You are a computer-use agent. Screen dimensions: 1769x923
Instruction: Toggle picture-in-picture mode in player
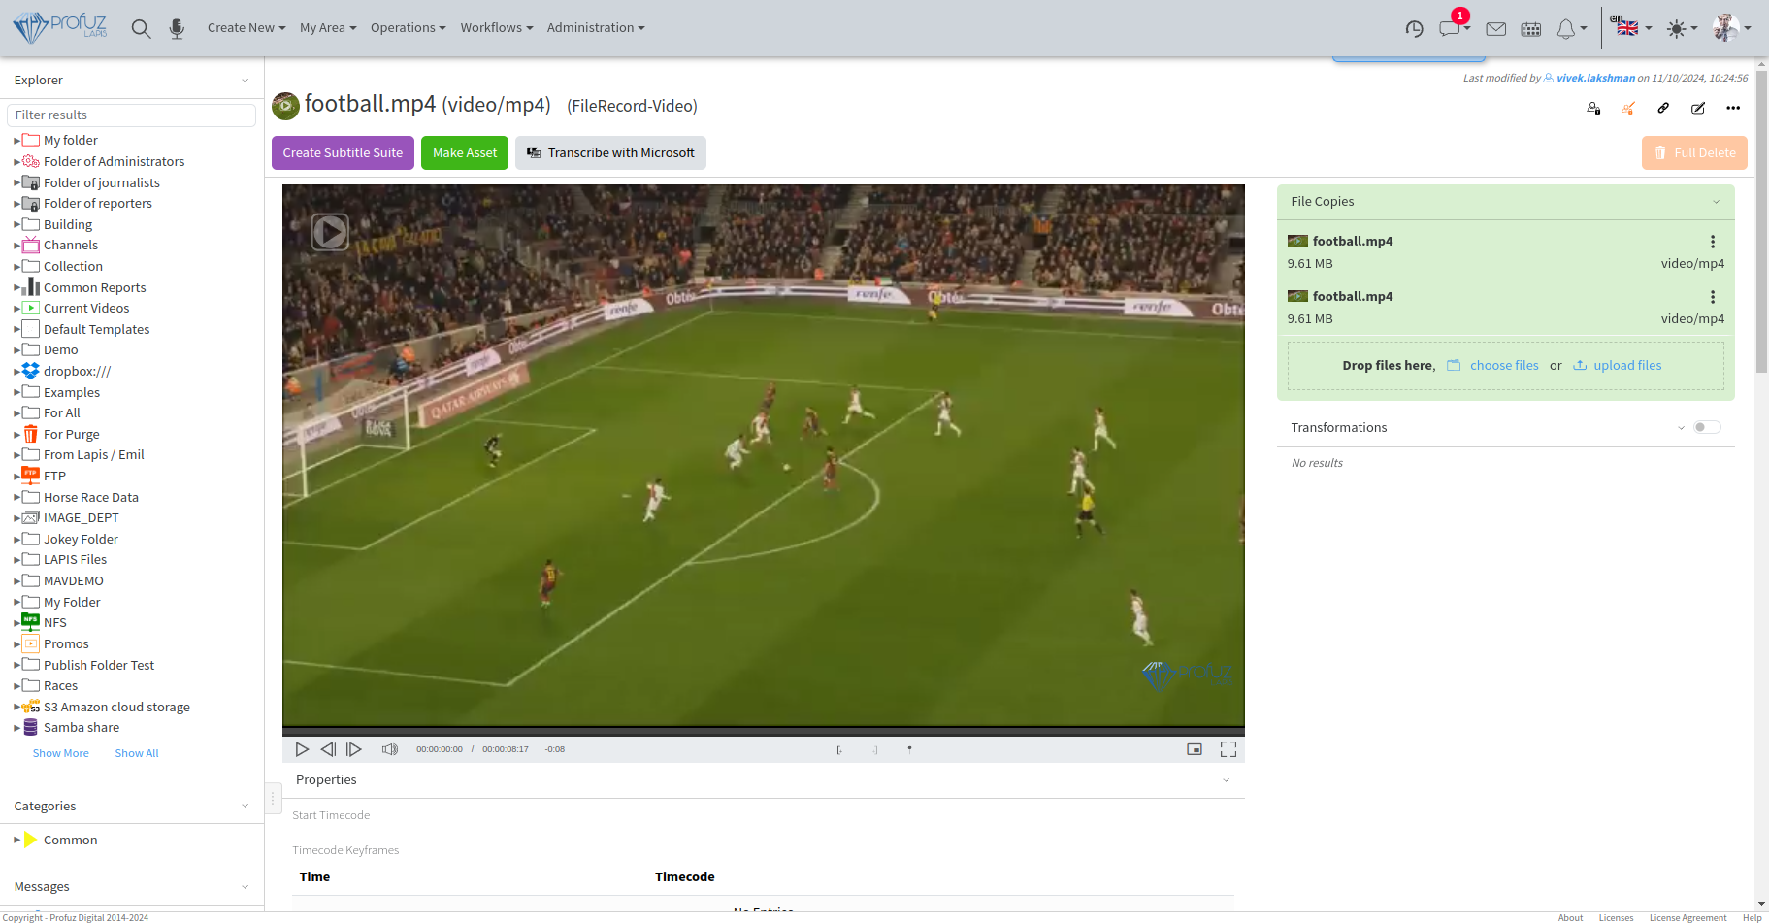(1195, 749)
